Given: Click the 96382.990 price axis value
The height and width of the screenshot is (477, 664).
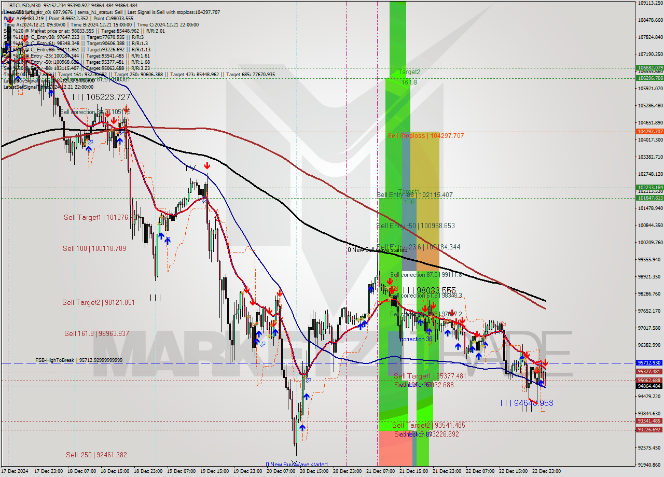Looking at the screenshot, I should [649, 345].
